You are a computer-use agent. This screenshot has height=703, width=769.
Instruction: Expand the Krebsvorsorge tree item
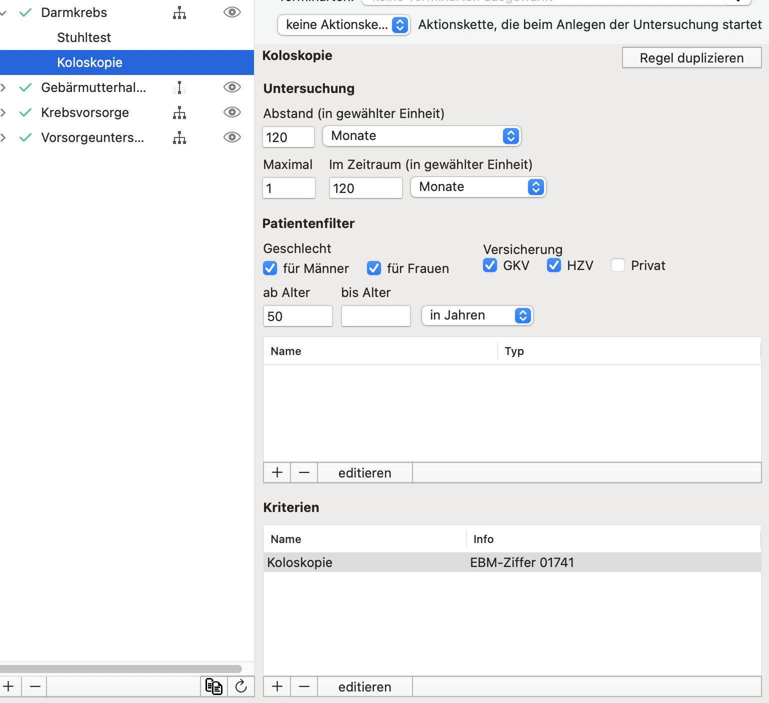tap(3, 112)
